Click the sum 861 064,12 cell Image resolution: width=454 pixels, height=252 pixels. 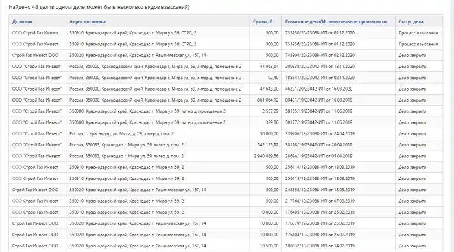(x=265, y=100)
